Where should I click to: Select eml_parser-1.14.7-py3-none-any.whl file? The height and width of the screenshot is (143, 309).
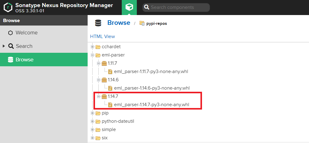152,105
